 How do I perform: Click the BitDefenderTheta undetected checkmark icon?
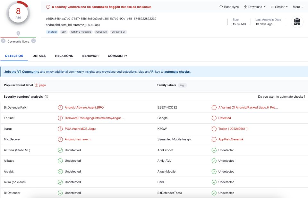point(214,193)
